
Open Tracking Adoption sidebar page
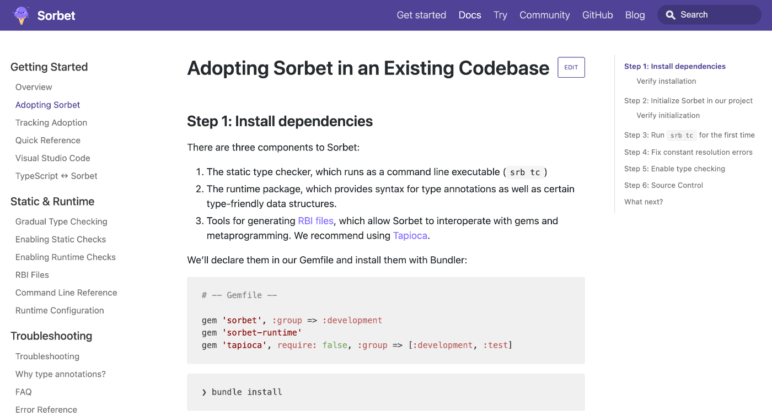[51, 122]
